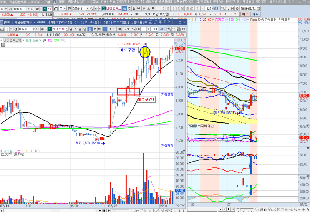Click the pin-on-top icon in front window title bar
This screenshot has width=310, height=212.
click(160, 22)
